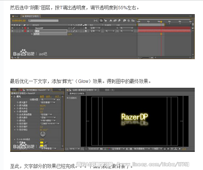
Task: Click red label color of layer 2
Action: [25, 31]
